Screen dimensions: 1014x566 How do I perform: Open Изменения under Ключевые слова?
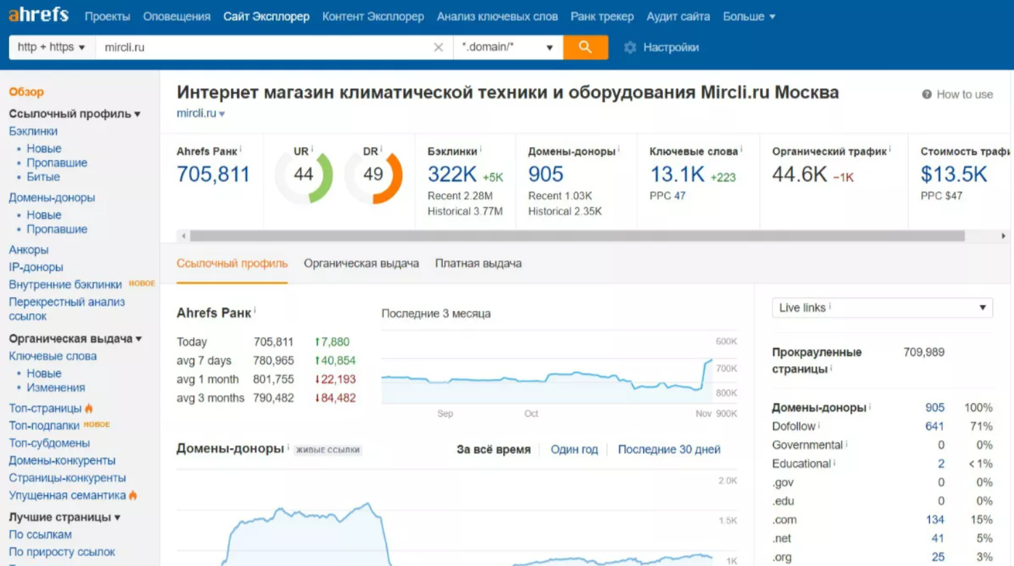(56, 387)
